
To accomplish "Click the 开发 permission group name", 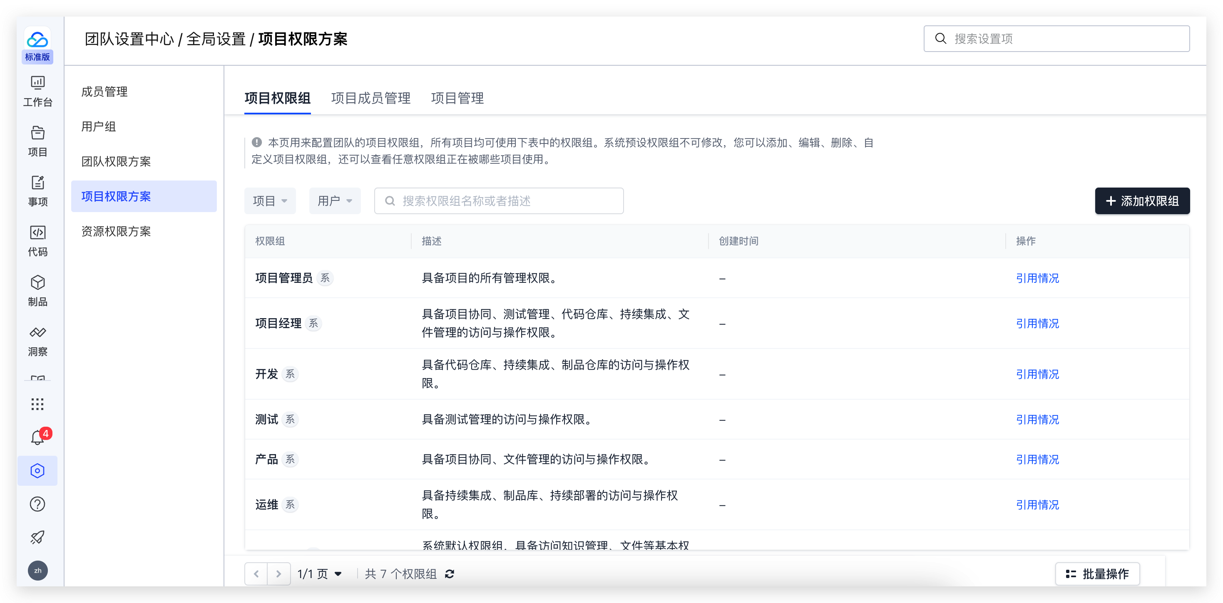I will pos(266,374).
